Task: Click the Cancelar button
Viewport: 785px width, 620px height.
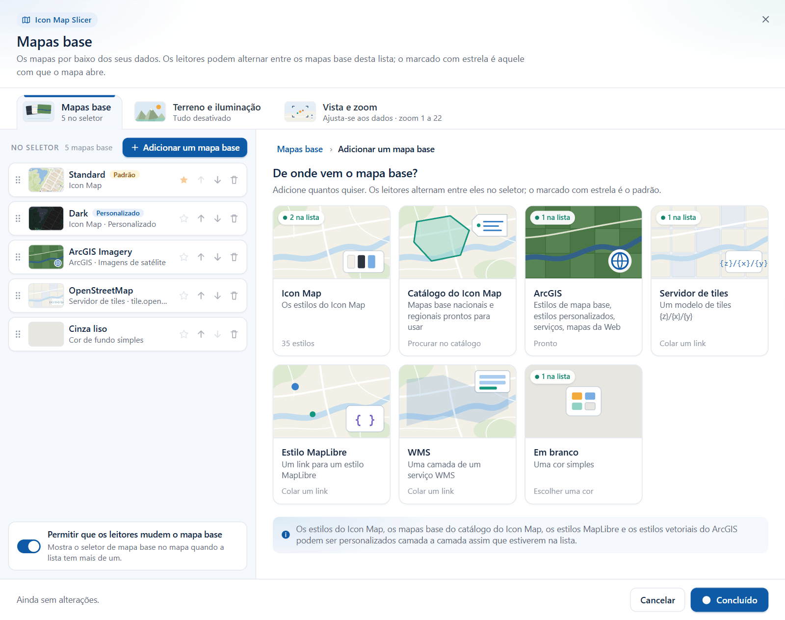Action: click(657, 600)
